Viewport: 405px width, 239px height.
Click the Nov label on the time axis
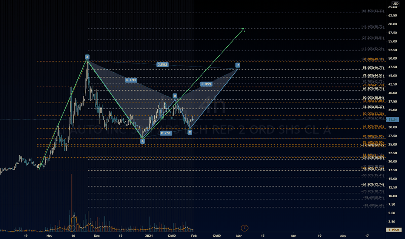pyautogui.click(x=50, y=236)
